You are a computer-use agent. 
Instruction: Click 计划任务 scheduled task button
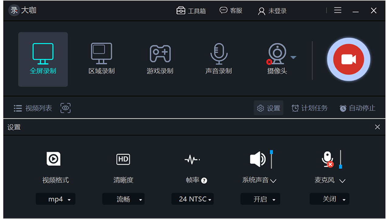[x=310, y=108]
